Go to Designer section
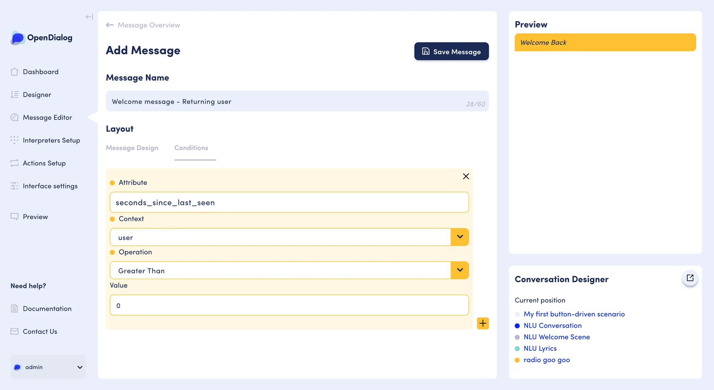 37,95
